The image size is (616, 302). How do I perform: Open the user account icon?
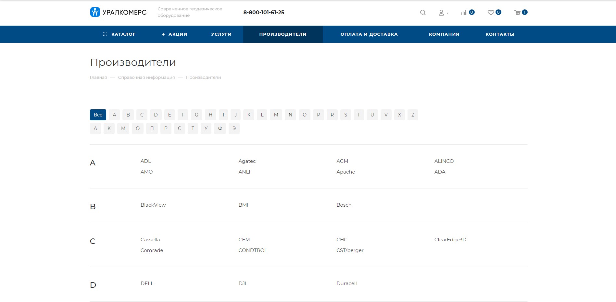click(441, 13)
